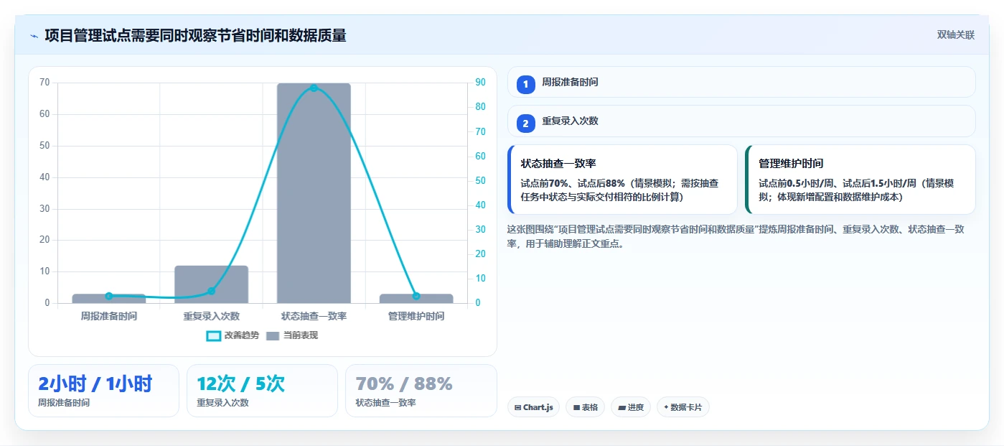This screenshot has width=1004, height=446.
Task: Toggle the 当前表现 legend swatch
Action: (x=273, y=335)
